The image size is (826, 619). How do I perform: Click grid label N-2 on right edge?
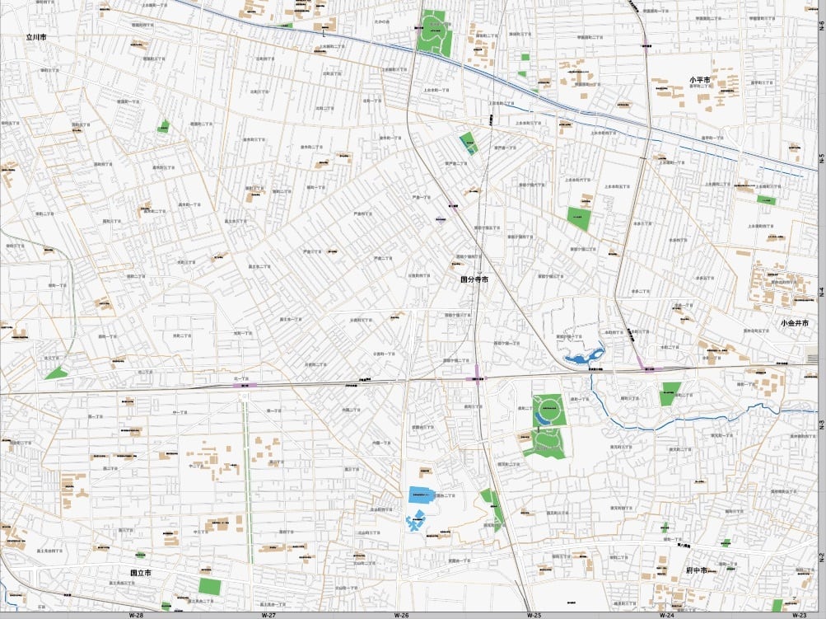tap(822, 557)
